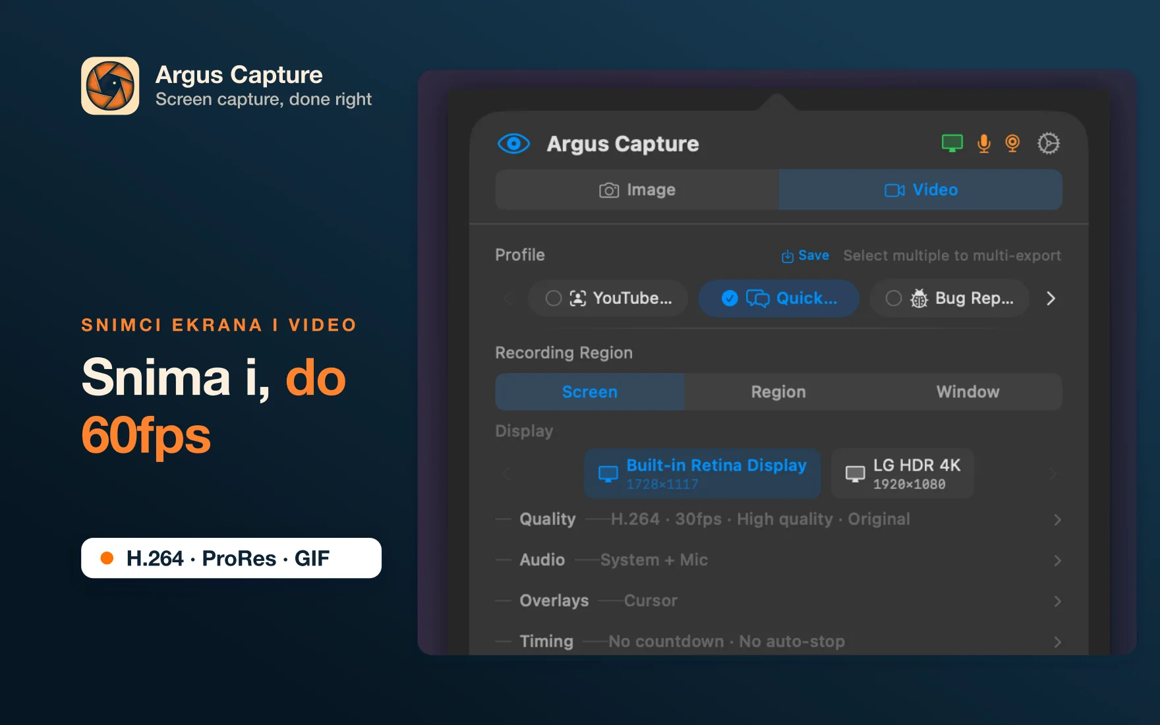Toggle the microphone icon in header
The height and width of the screenshot is (725, 1160).
[x=983, y=143]
